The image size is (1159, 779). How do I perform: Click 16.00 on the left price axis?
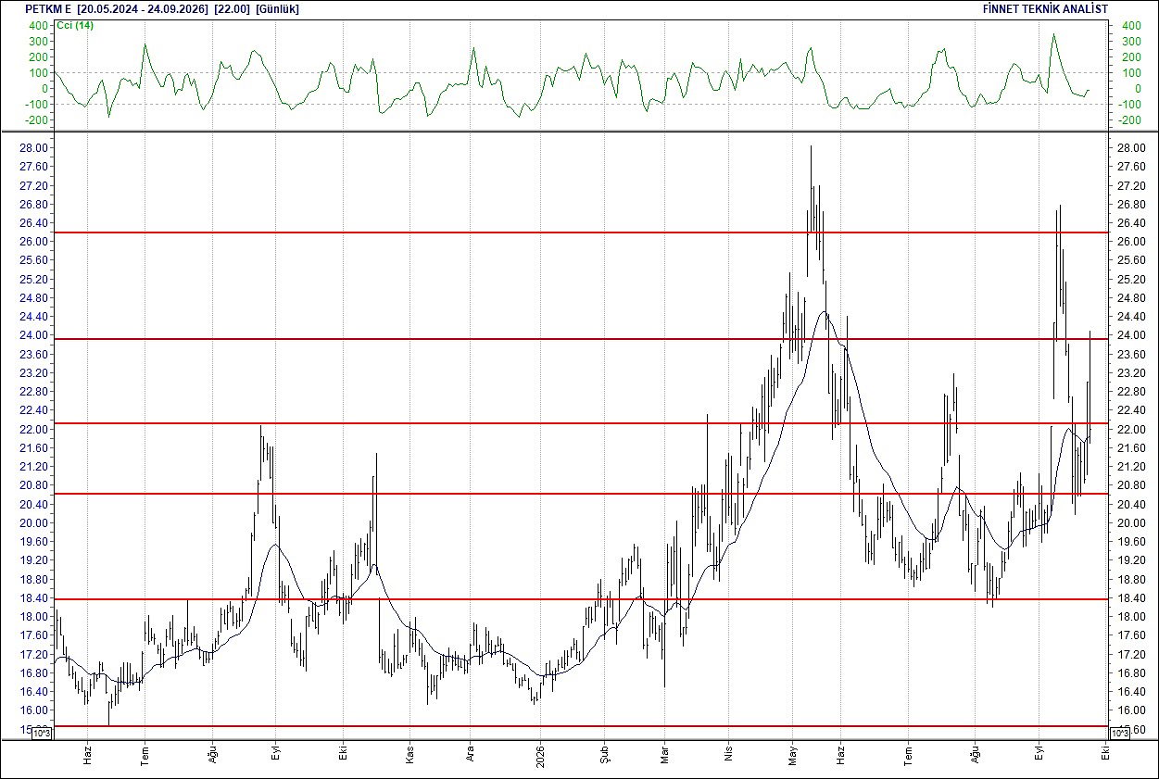[x=34, y=710]
